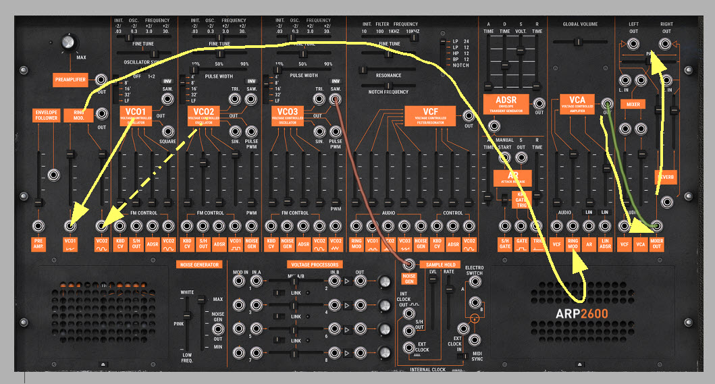This screenshot has width=715, height=384.
Task: Click the VCO3 TRI output jack
Action: [x=319, y=99]
